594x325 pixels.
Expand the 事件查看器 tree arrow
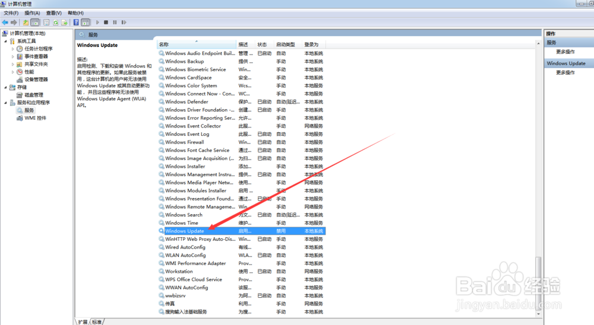pyautogui.click(x=13, y=56)
